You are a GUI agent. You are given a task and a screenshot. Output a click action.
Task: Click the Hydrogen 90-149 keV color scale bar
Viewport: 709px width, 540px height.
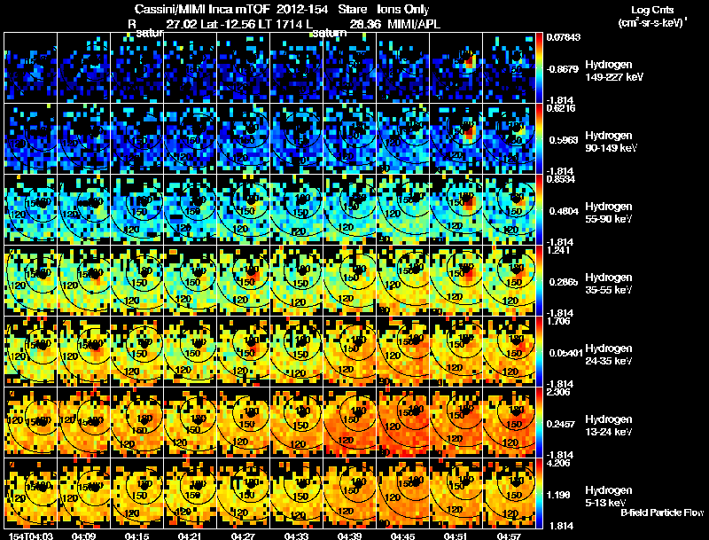[x=539, y=138]
